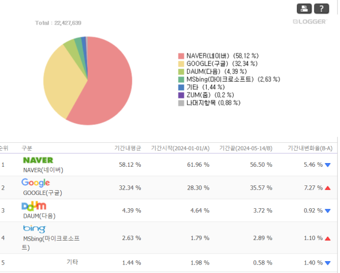Click the 기간내변화율(B-A) column header
The height and width of the screenshot is (273, 340).
coord(310,148)
